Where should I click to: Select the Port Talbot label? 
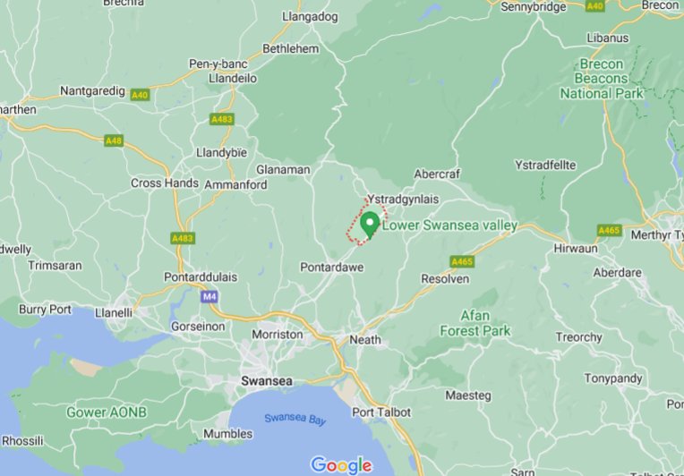click(x=381, y=412)
